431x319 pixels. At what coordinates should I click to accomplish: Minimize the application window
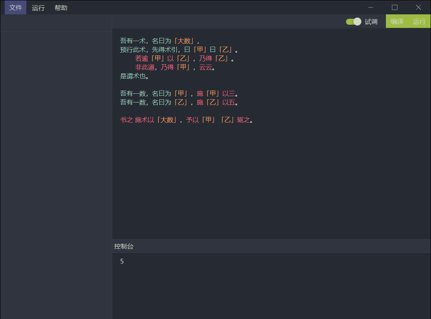coord(371,7)
